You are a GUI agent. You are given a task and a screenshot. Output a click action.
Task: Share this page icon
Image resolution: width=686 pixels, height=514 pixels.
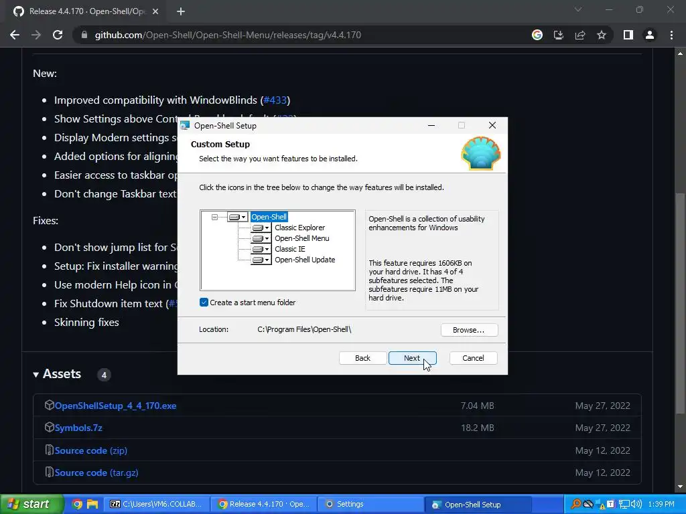pyautogui.click(x=580, y=35)
